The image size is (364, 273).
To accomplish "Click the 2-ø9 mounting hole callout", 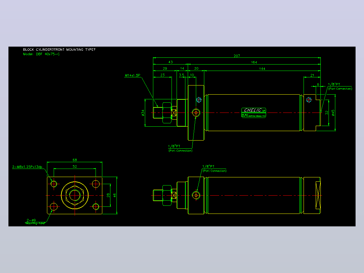I will pyautogui.click(x=31, y=220).
